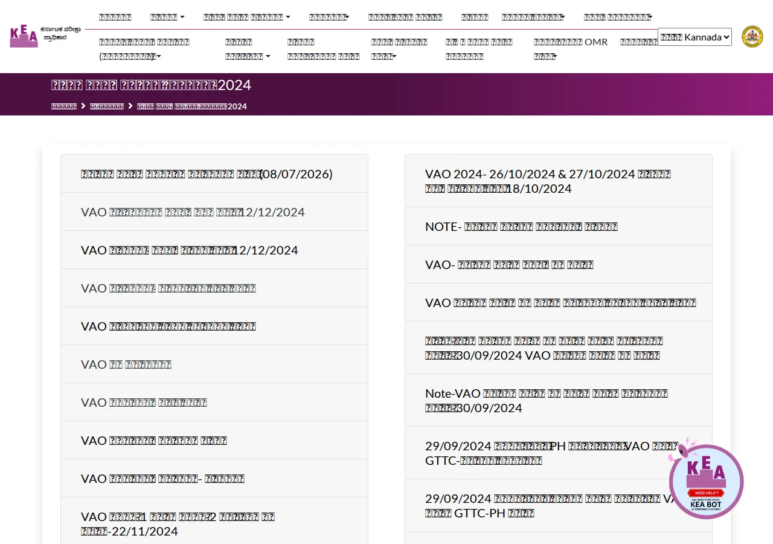
Task: Open the KEA BOT chat helper
Action: [x=706, y=479]
